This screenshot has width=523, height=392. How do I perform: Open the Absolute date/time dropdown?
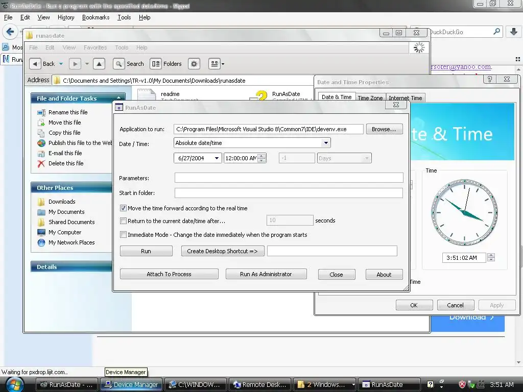(326, 143)
